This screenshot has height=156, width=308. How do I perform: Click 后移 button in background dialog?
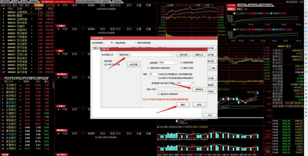213,68
